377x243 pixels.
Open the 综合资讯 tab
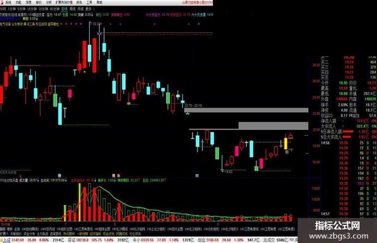109,234
